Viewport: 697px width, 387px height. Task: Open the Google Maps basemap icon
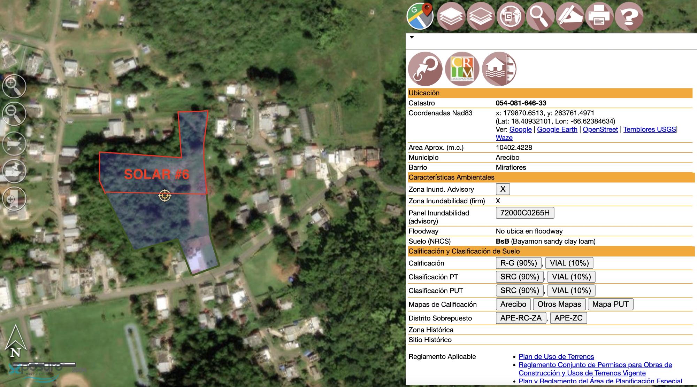tap(420, 16)
